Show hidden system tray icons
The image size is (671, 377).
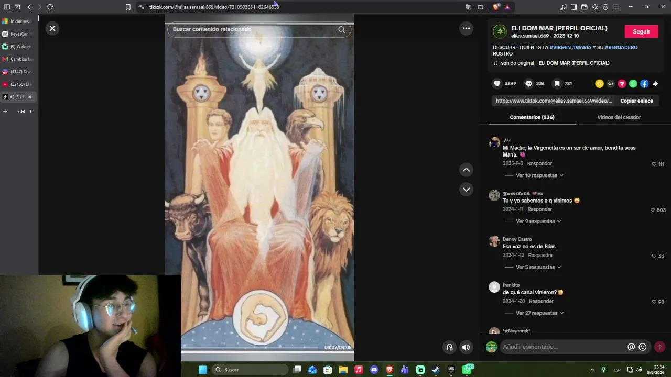[592, 370]
